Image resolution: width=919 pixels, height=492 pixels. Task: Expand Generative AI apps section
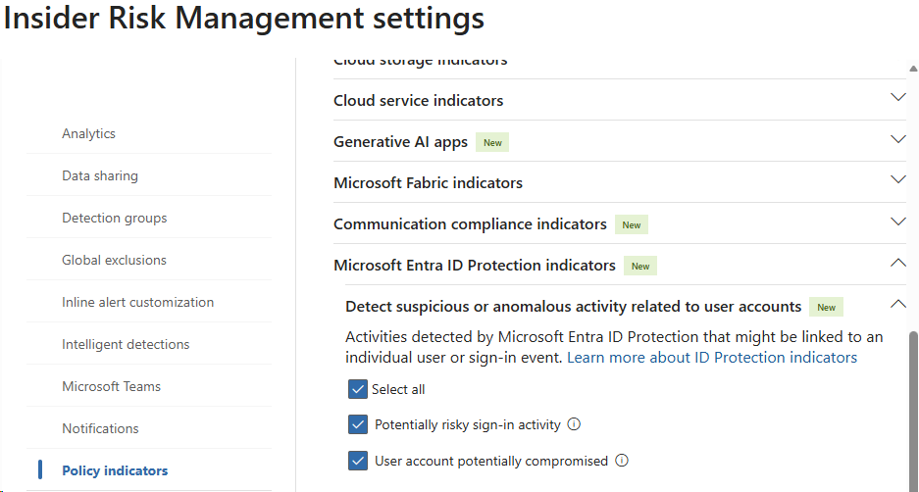897,140
